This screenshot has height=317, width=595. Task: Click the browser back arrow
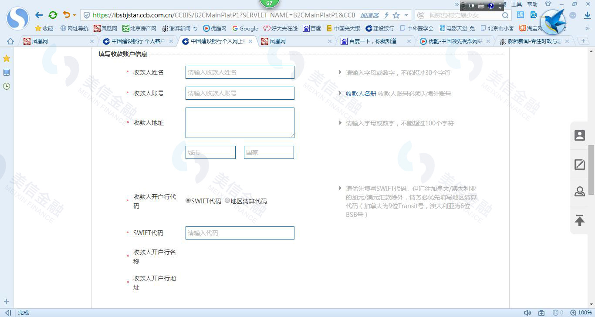[39, 15]
